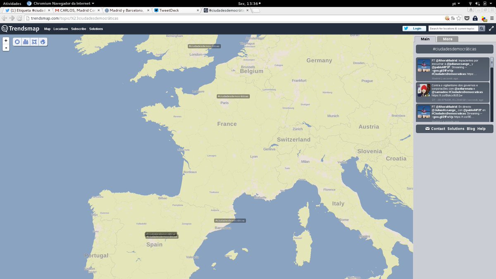Click translate page icon in address bar
Image resolution: width=496 pixels, height=279 pixels.
click(x=453, y=18)
